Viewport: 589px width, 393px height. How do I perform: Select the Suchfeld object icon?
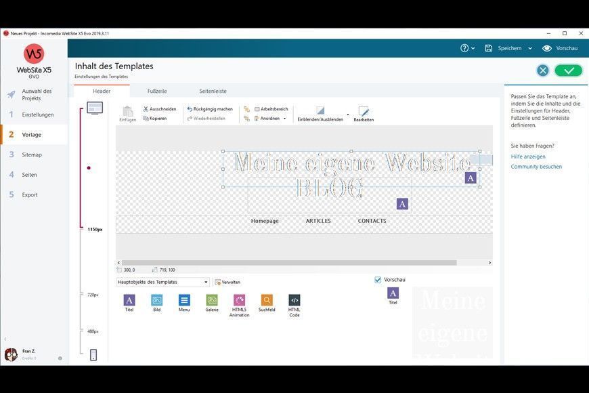[267, 299]
